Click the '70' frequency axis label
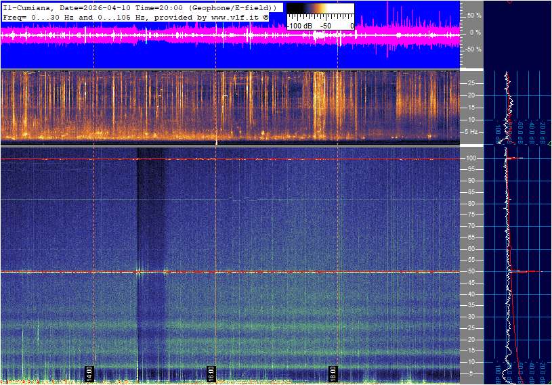The image size is (552, 385). coord(471,226)
